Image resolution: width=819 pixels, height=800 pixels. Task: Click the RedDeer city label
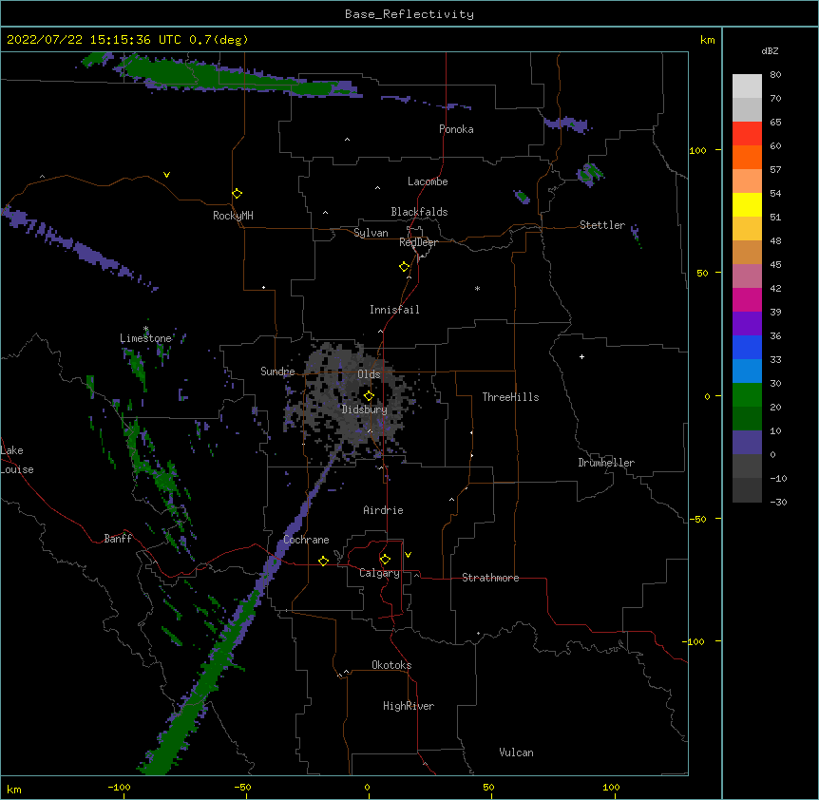coord(418,242)
